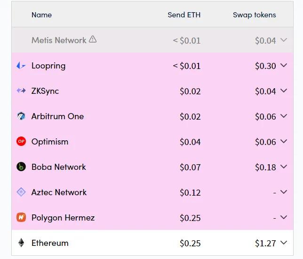The image size is (303, 259).
Task: Click the Loopring logo icon
Action: [x=21, y=66]
